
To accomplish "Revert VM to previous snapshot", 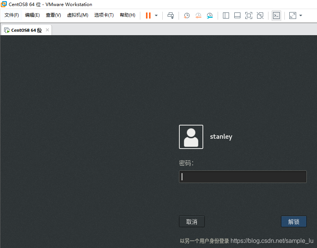I will 198,15.
